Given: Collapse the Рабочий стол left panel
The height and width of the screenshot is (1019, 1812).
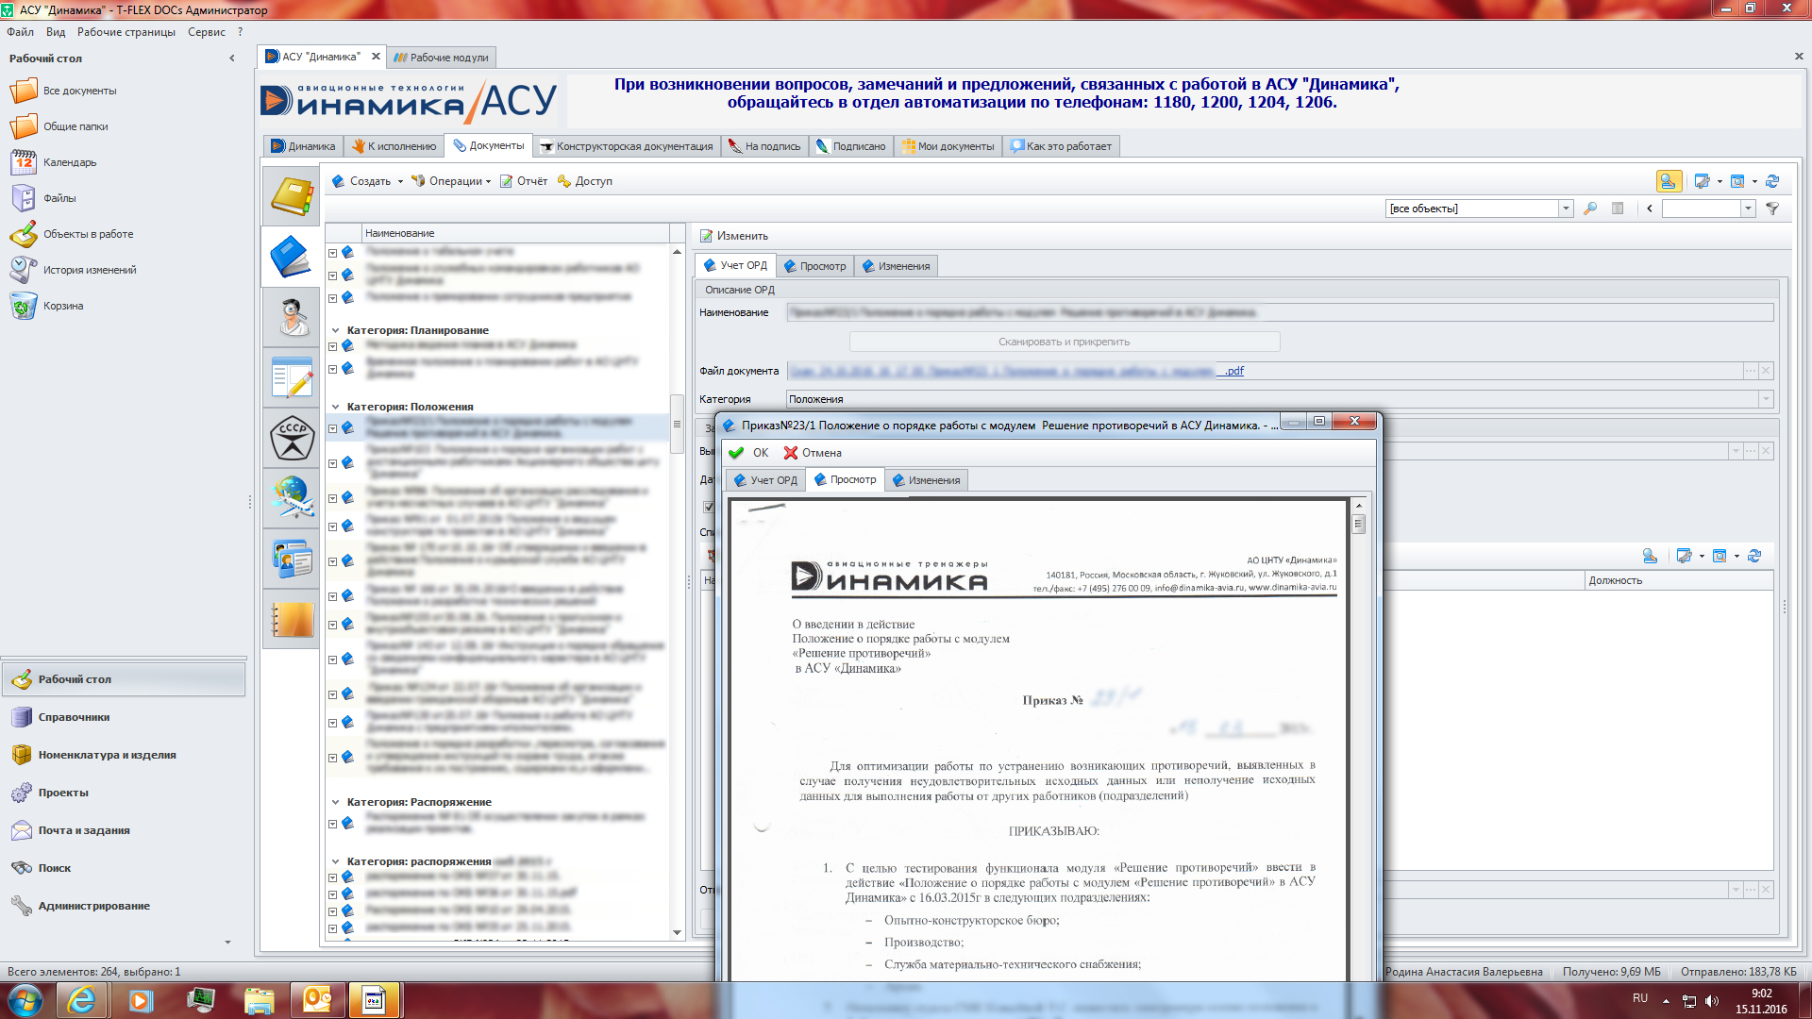Looking at the screenshot, I should (232, 58).
